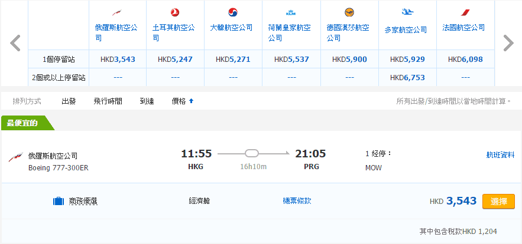Click the KLM logo icon

tap(290, 12)
